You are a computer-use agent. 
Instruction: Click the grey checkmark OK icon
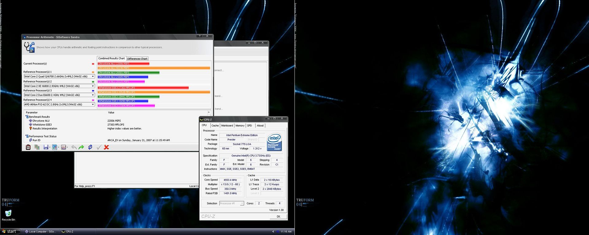coord(99,147)
